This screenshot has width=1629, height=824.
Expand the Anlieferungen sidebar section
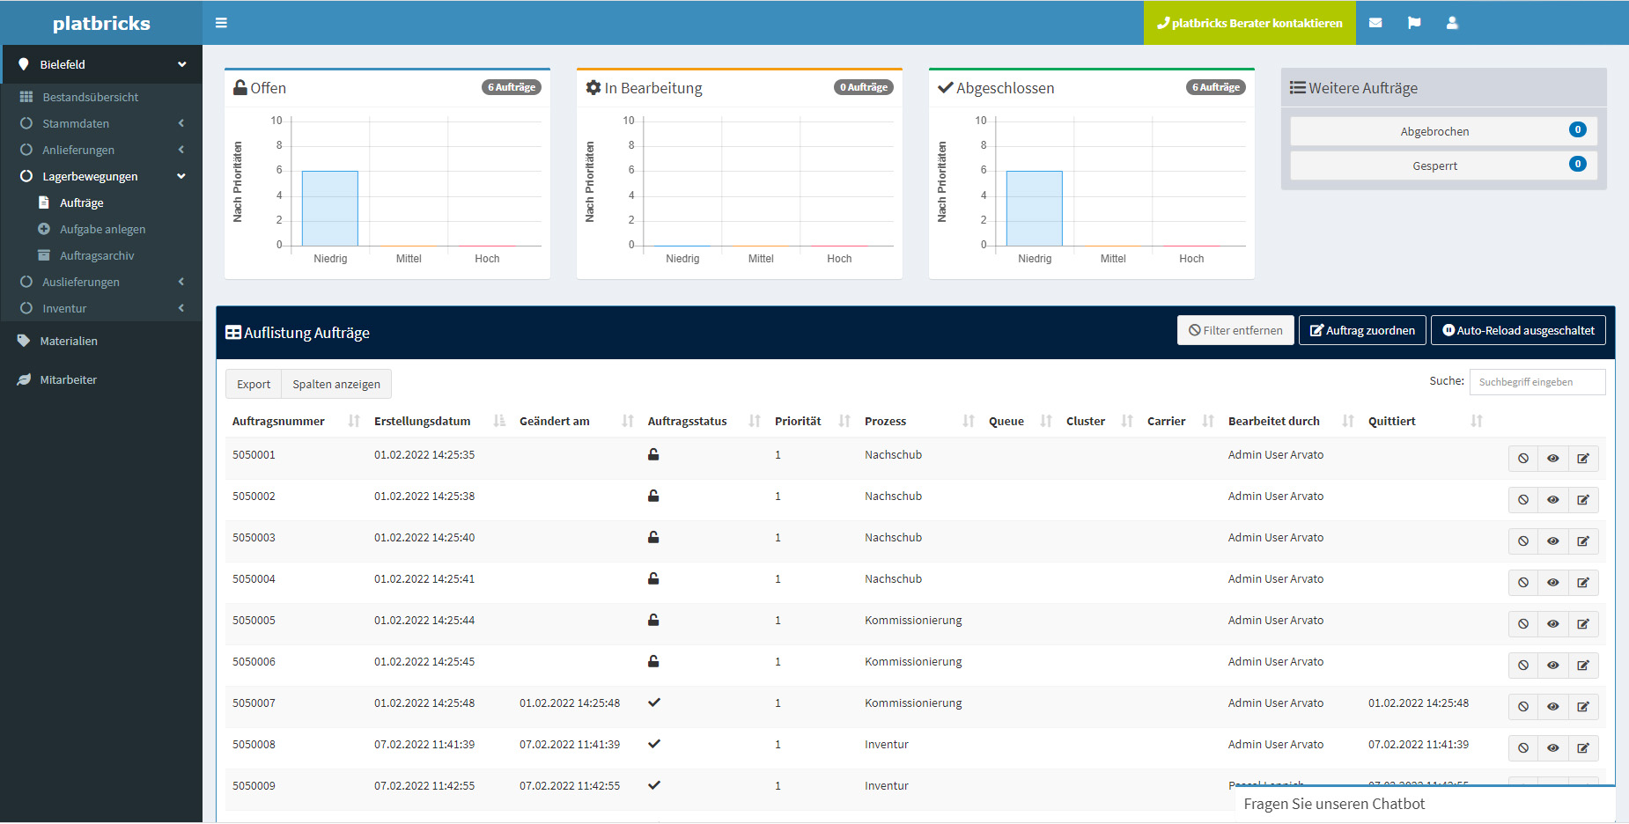pyautogui.click(x=79, y=150)
